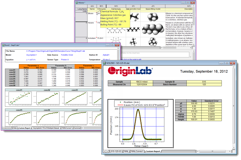Click the Alkanes sheet notes text box

click(x=155, y=55)
